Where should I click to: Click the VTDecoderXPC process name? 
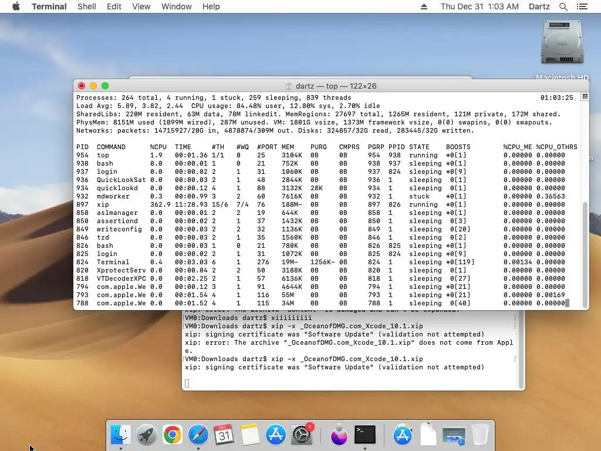click(x=121, y=278)
